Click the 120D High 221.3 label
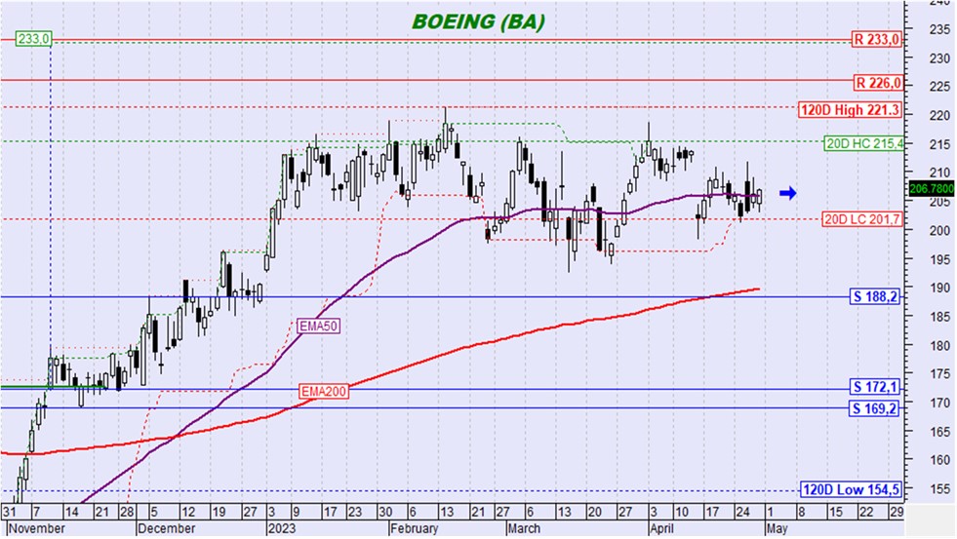Screen dimensions: 957x539 coord(850,110)
